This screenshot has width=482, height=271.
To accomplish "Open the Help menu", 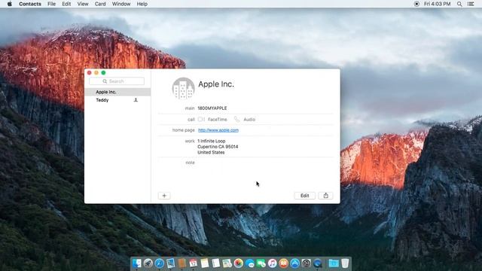I will pos(142,4).
